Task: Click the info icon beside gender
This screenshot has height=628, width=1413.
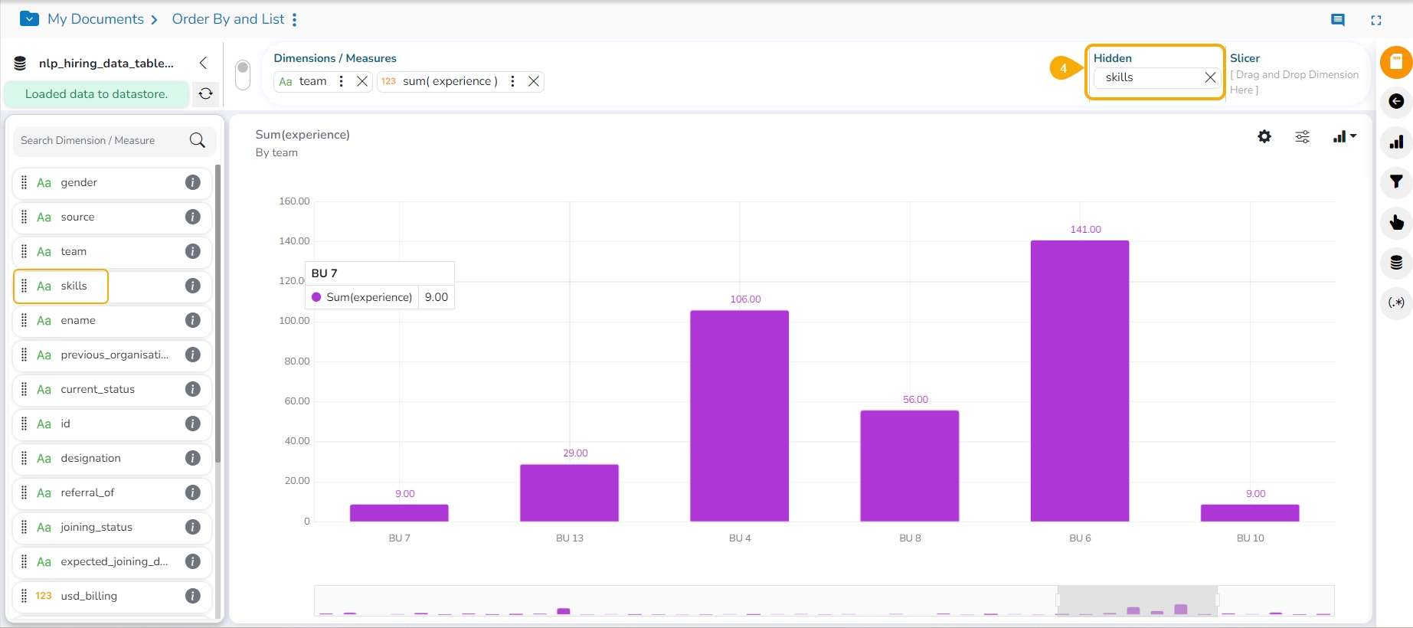Action: (193, 182)
